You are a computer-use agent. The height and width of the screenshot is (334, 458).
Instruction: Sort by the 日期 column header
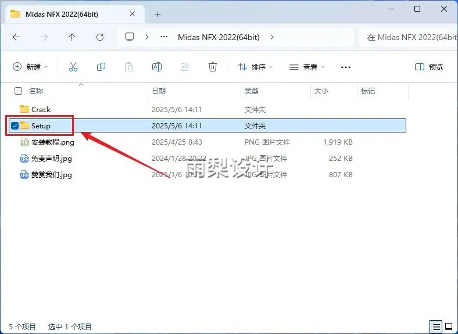[x=159, y=91]
